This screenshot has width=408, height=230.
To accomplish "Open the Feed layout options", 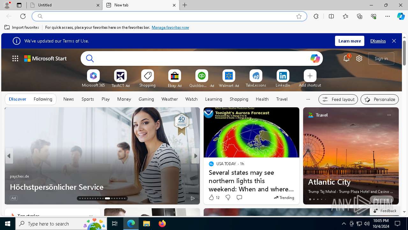I will pyautogui.click(x=338, y=99).
